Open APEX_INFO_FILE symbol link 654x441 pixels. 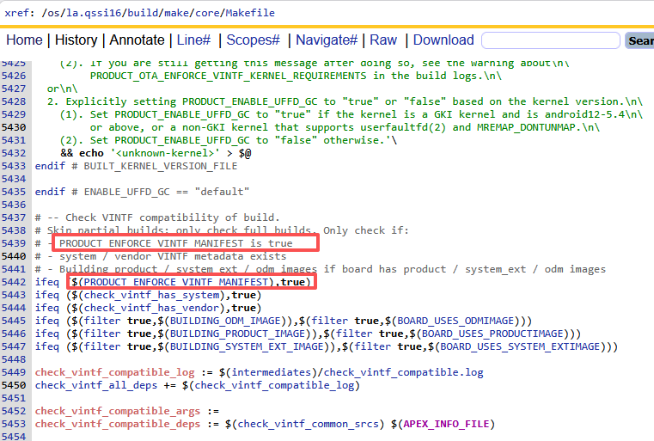(x=446, y=425)
